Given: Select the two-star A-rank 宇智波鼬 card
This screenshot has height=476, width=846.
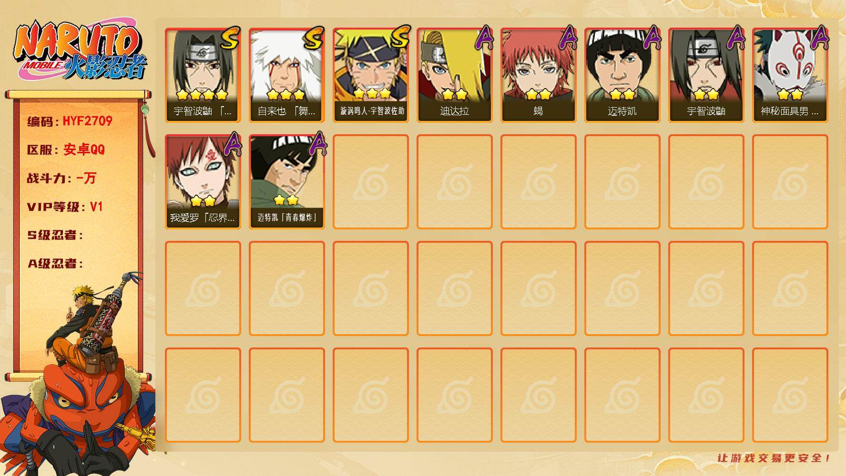Looking at the screenshot, I should click(x=706, y=75).
